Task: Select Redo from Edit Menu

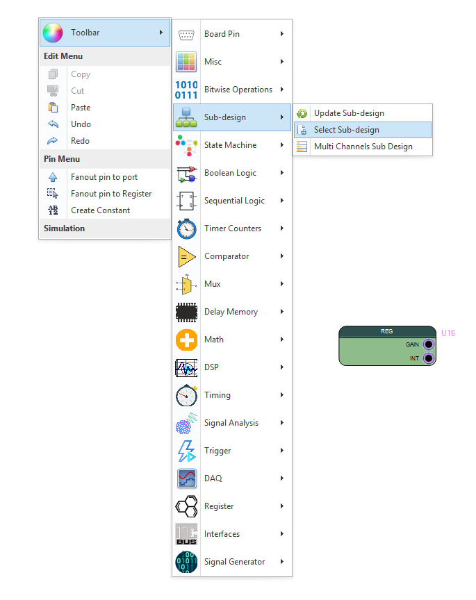Action: tap(105, 141)
